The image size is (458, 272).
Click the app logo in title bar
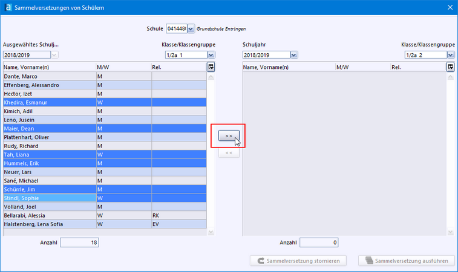coord(7,7)
